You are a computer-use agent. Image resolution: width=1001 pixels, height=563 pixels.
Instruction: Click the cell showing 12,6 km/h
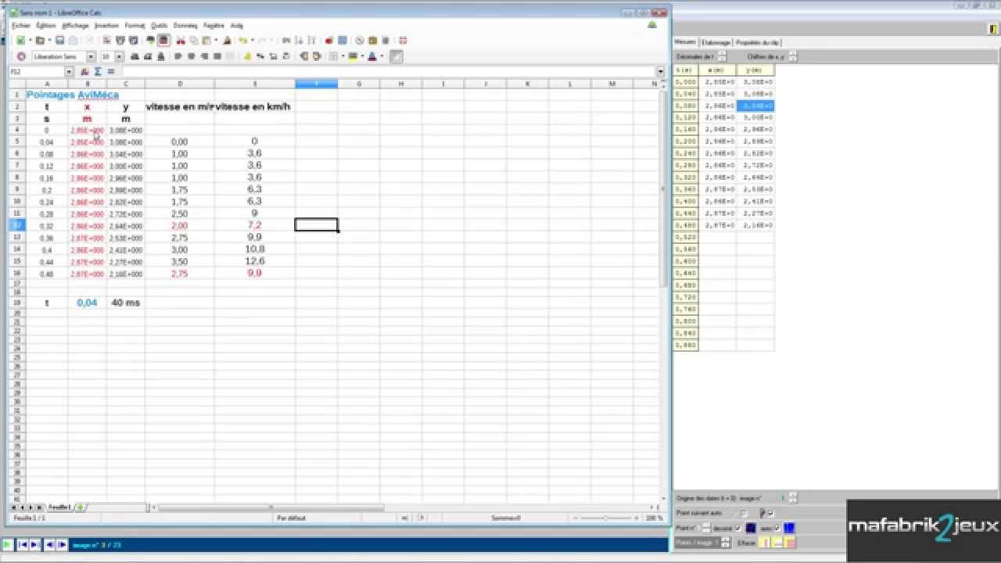(x=255, y=261)
